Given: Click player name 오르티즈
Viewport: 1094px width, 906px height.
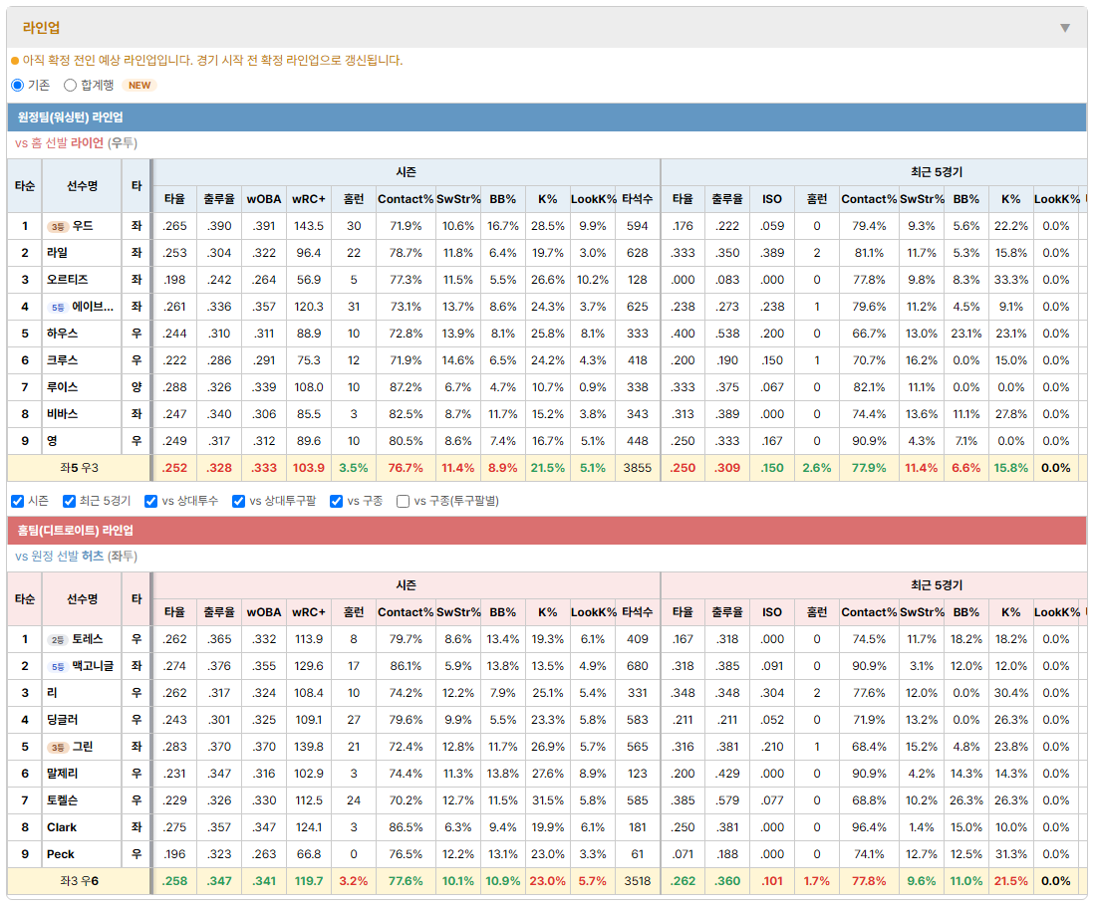Looking at the screenshot, I should point(68,280).
